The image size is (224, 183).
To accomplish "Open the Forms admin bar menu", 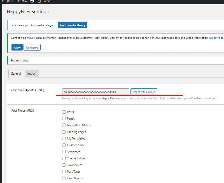I will click(x=46, y=1).
